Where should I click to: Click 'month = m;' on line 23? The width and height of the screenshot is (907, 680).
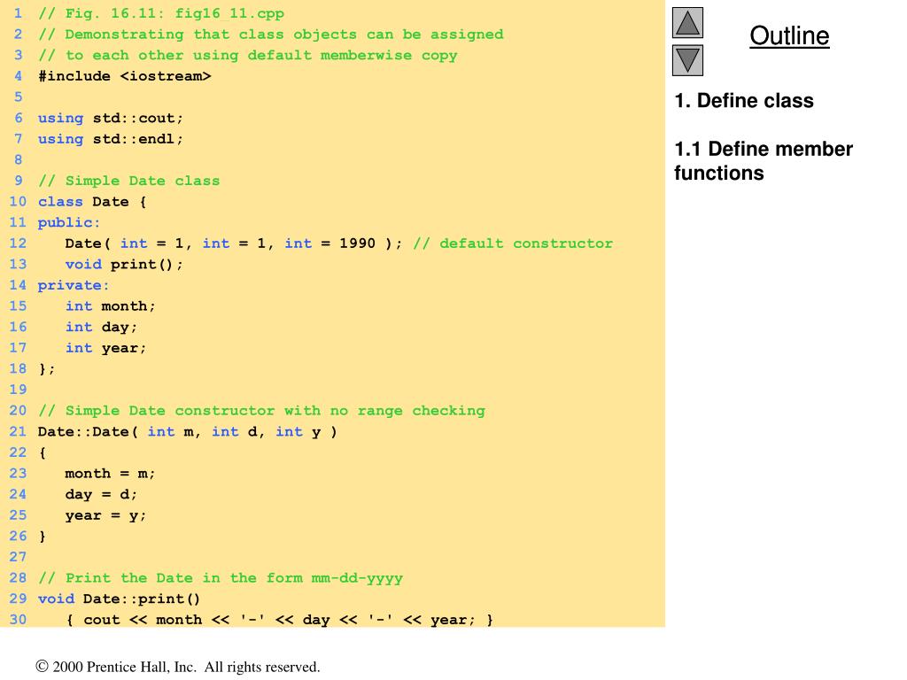[x=110, y=474]
